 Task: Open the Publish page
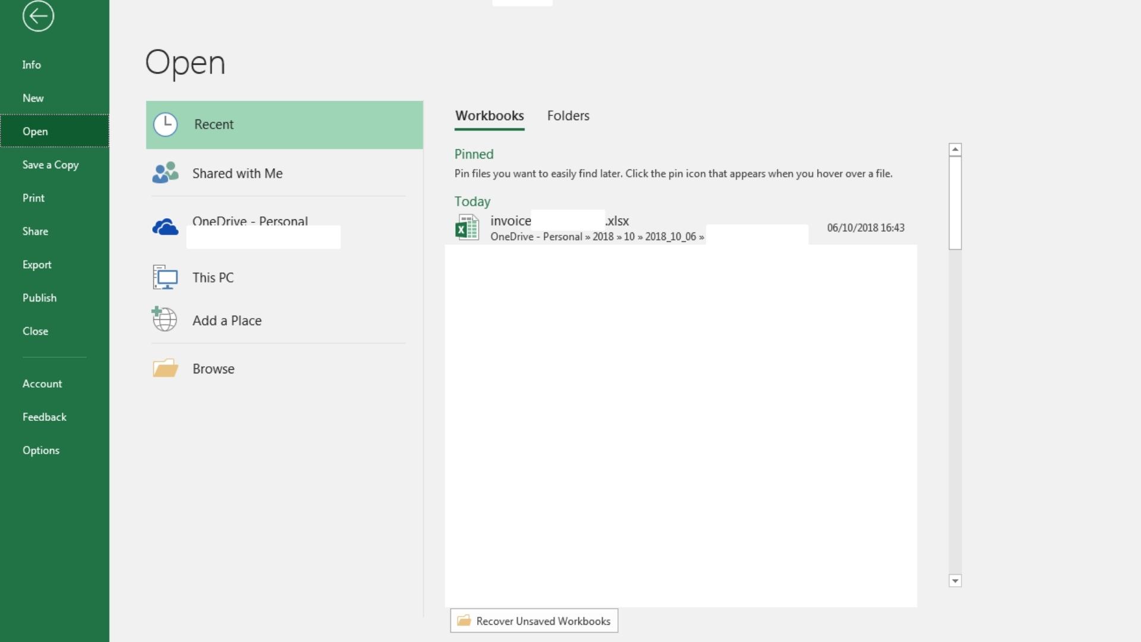55,298
